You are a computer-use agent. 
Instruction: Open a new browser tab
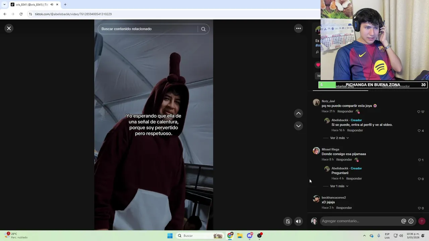click(65, 5)
